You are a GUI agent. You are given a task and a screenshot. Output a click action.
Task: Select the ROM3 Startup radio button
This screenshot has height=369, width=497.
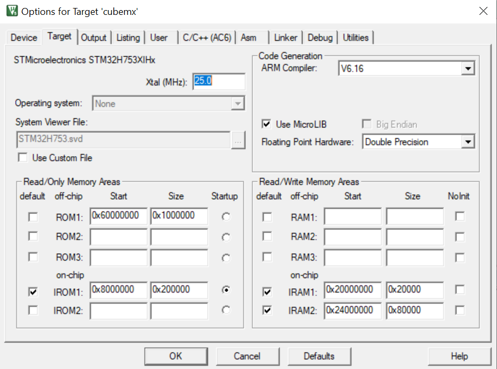(x=226, y=258)
